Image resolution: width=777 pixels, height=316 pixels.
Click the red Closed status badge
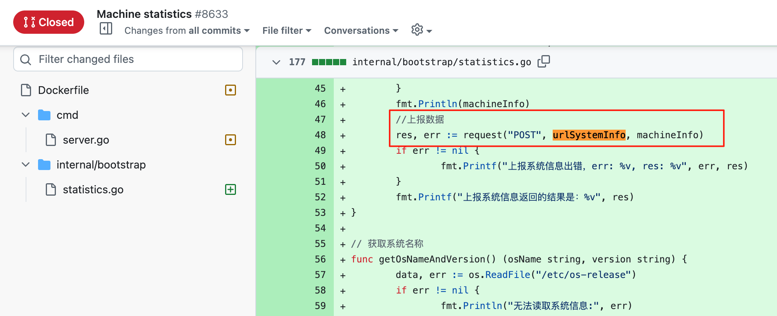tap(49, 22)
